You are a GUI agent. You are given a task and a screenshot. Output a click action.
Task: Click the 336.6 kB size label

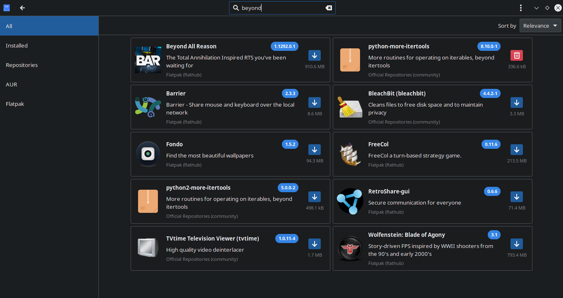517,67
